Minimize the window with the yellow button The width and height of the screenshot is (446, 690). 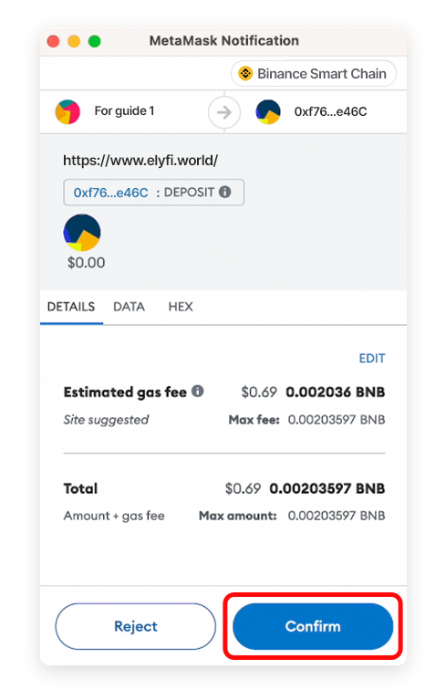[74, 41]
